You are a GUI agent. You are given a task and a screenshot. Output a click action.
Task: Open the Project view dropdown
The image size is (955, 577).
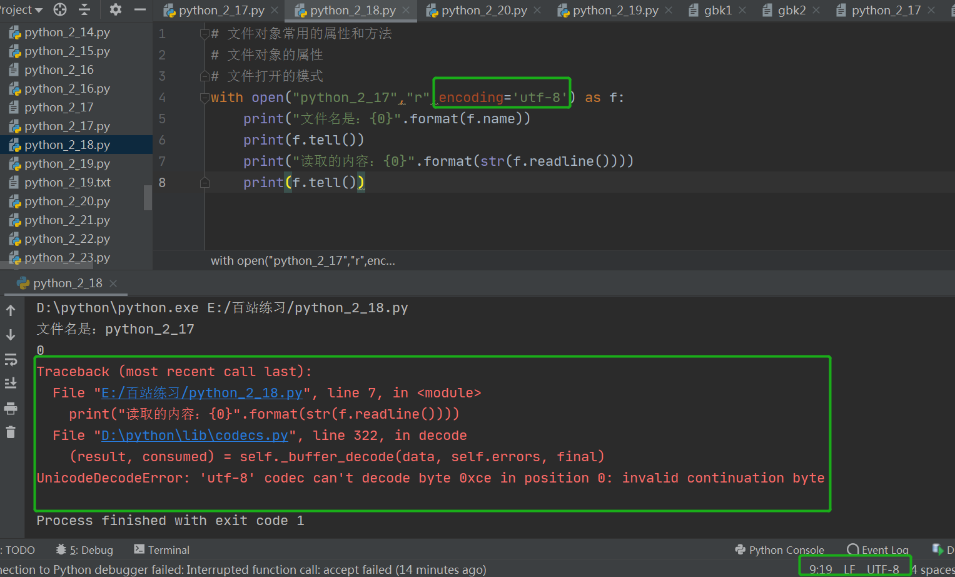21,10
